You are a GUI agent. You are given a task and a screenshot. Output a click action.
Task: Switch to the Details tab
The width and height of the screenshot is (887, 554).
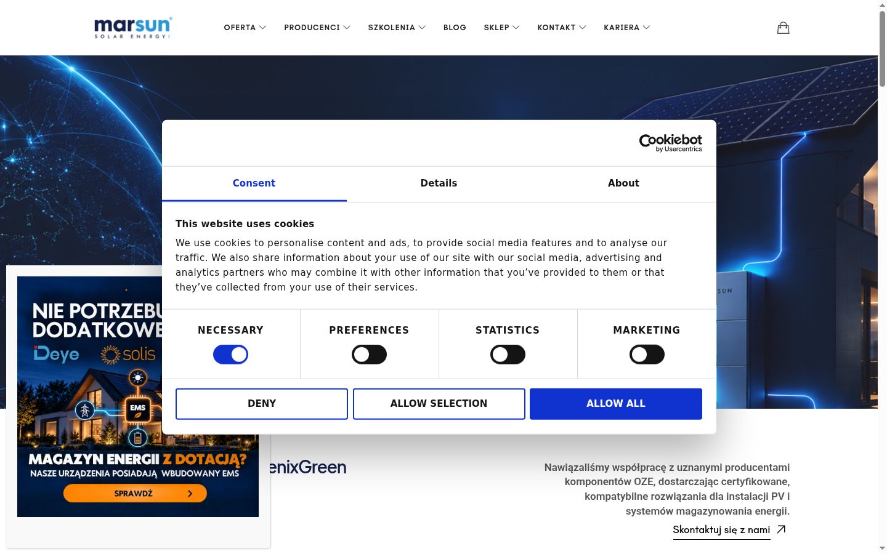point(439,183)
